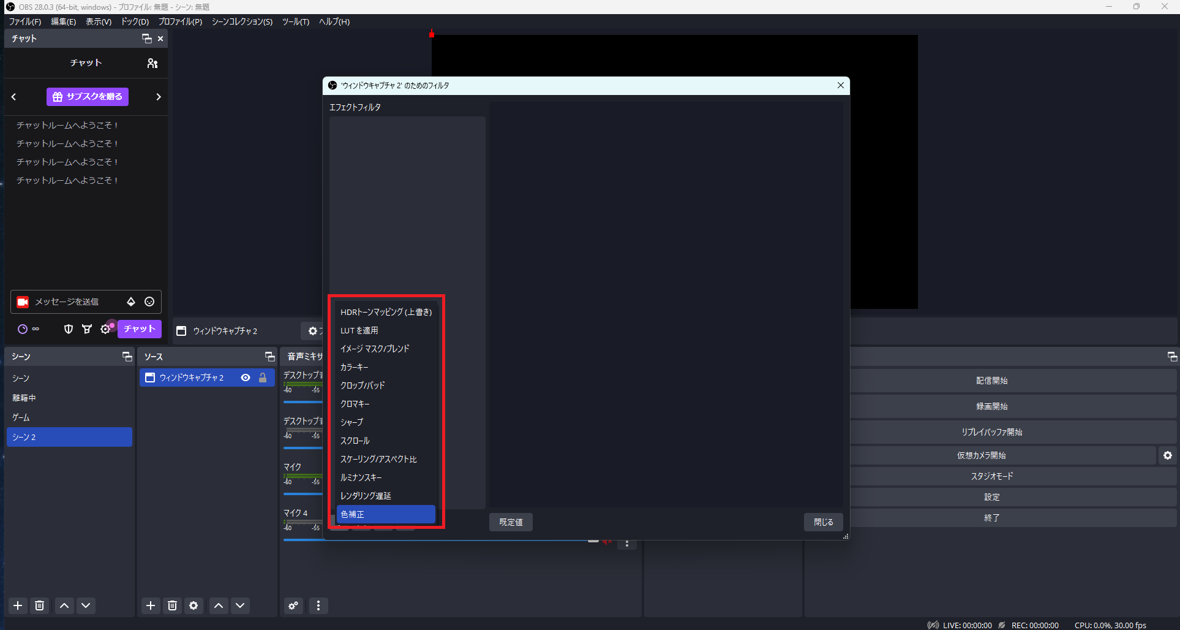Select 色補正 filter

click(x=386, y=514)
